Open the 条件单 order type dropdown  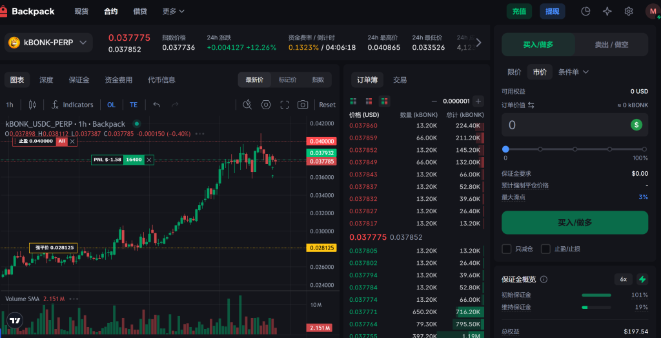click(x=573, y=72)
